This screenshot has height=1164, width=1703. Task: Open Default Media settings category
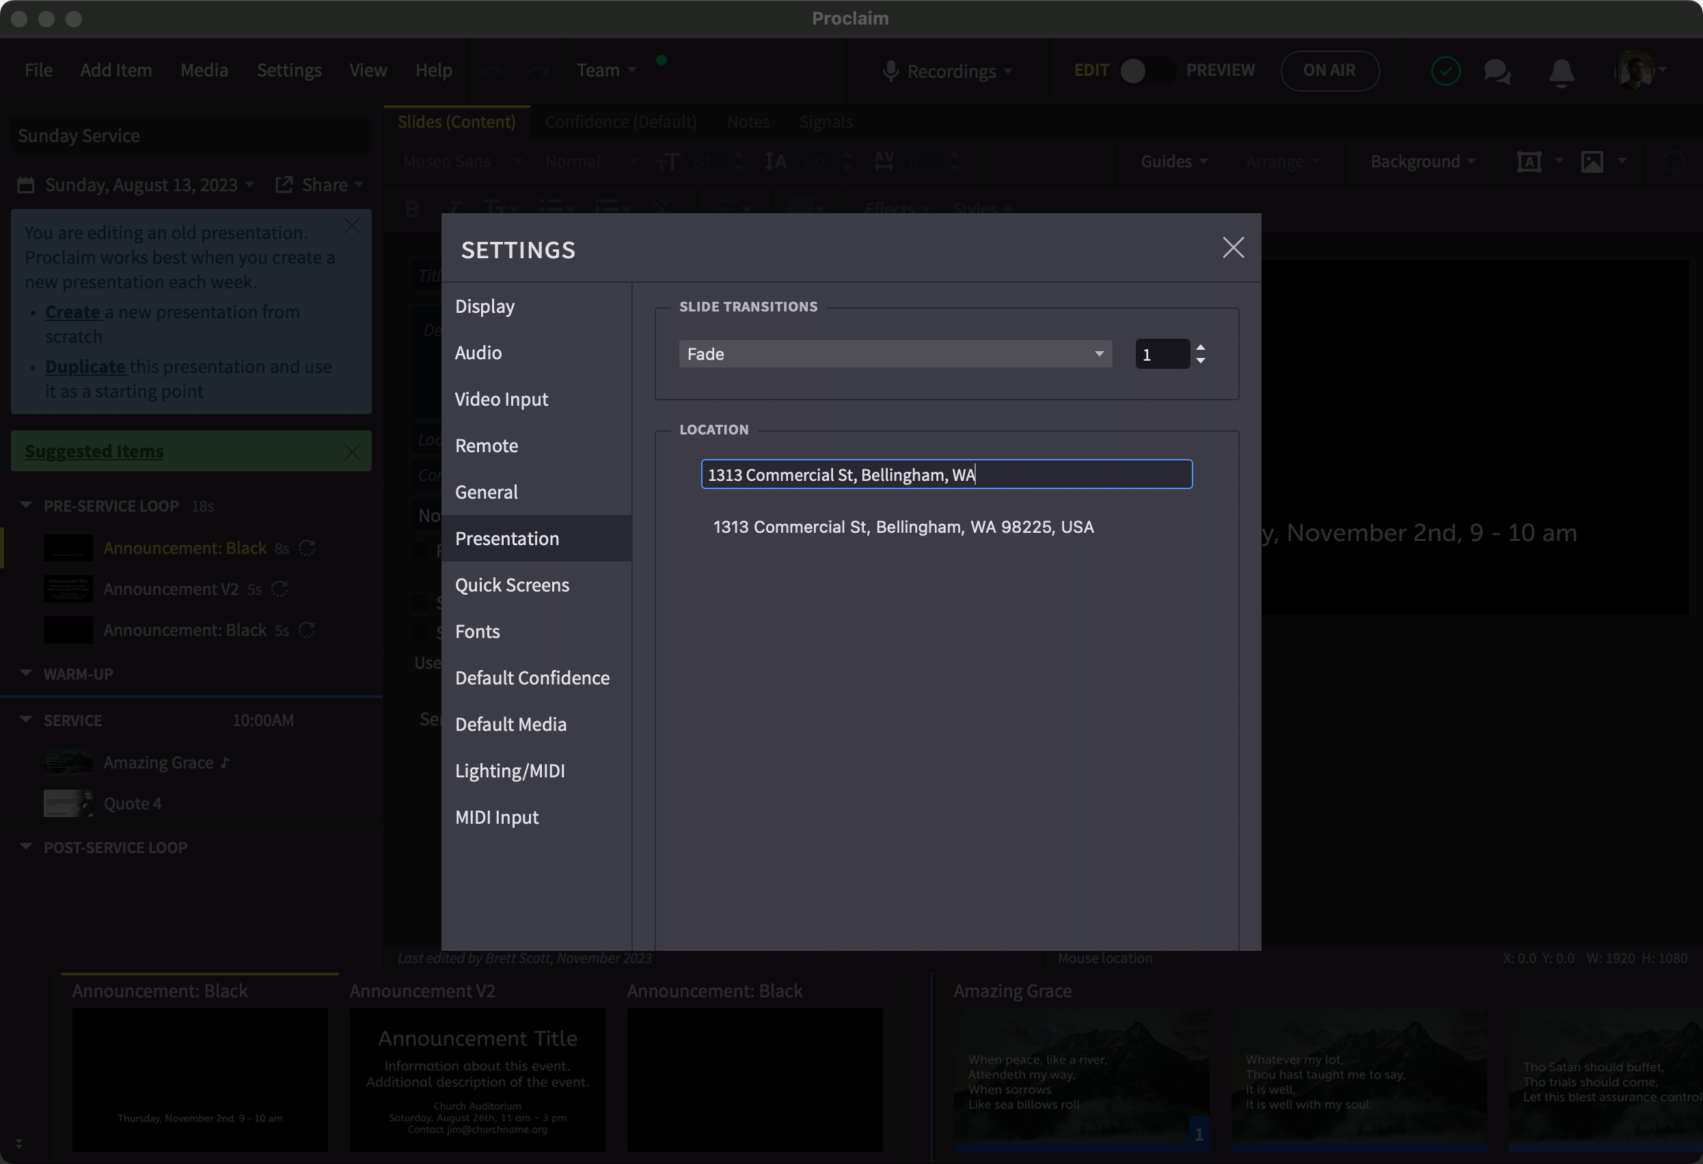tap(536, 725)
